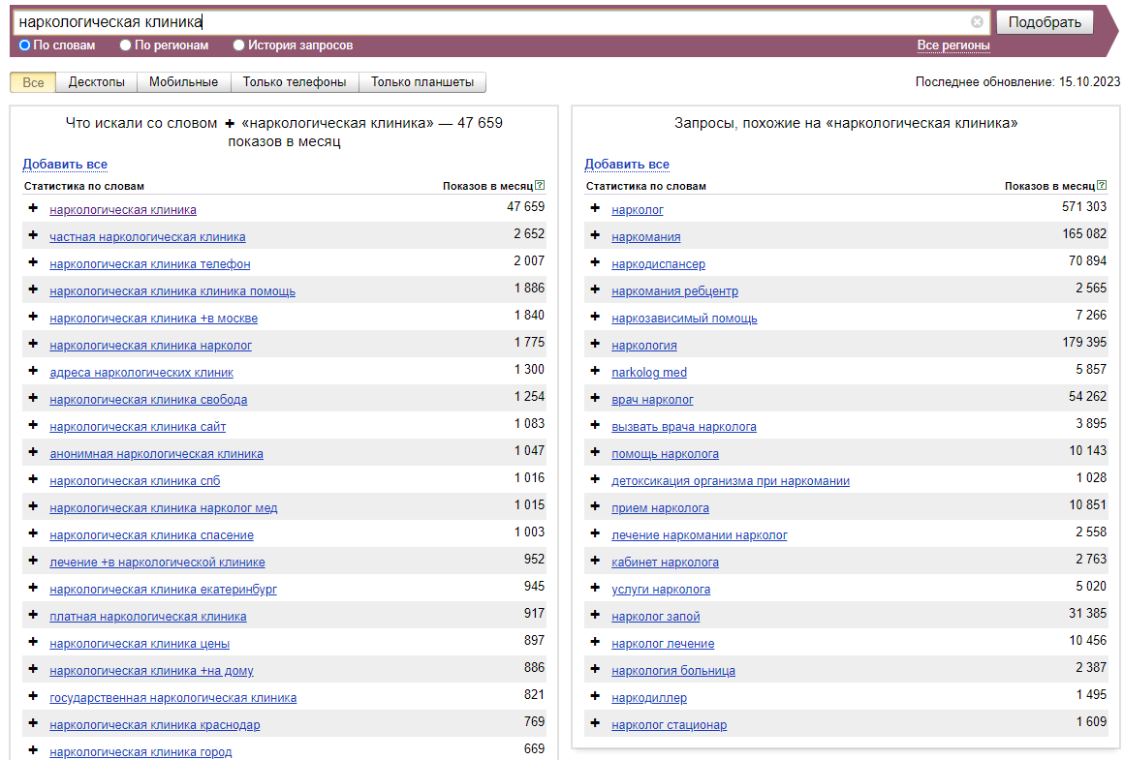This screenshot has height=760, width=1124.
Task: Click plus beside 'наркологическая клиника свобода'
Action: coord(33,398)
